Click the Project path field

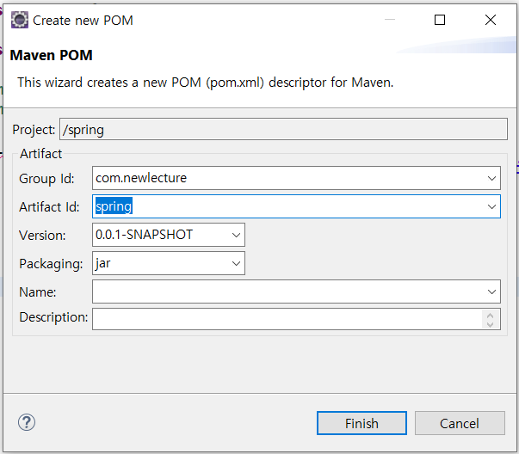click(283, 129)
